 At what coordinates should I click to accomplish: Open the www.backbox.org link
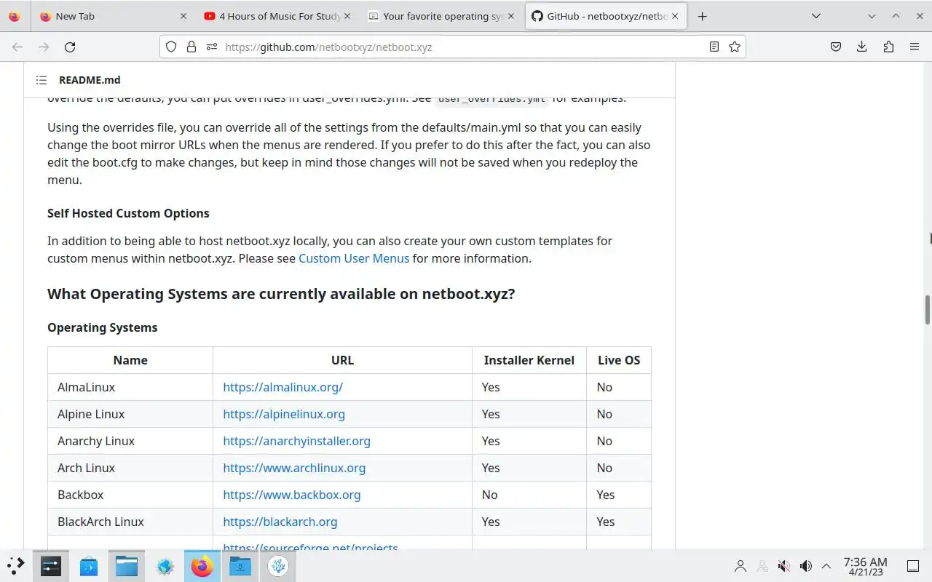(291, 495)
